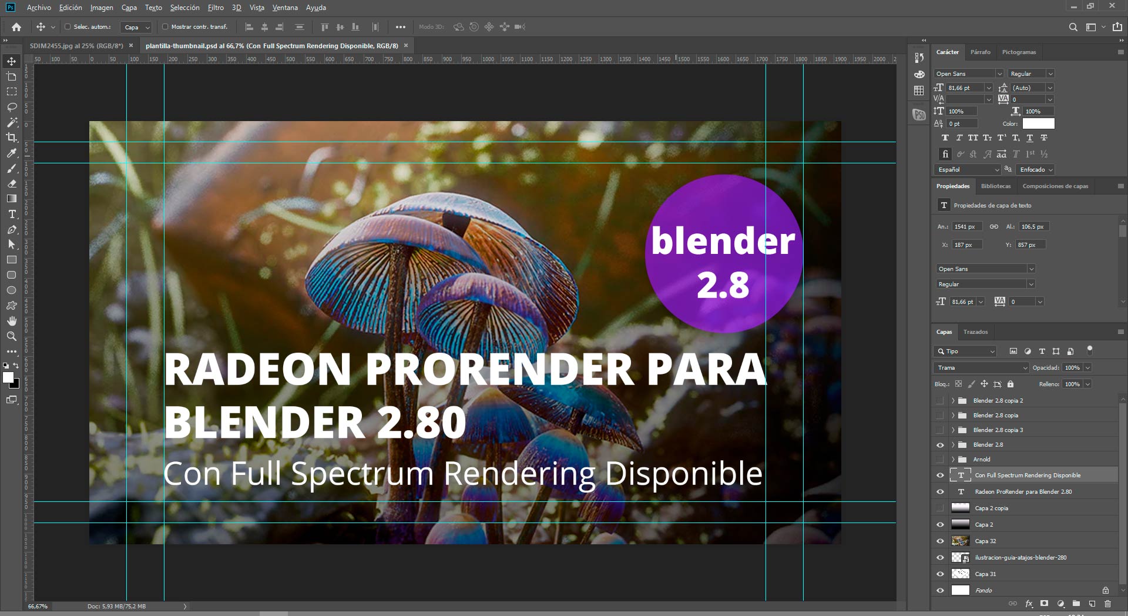Viewport: 1128px width, 616px height.
Task: Toggle strikethrough text style button
Action: click(1043, 138)
